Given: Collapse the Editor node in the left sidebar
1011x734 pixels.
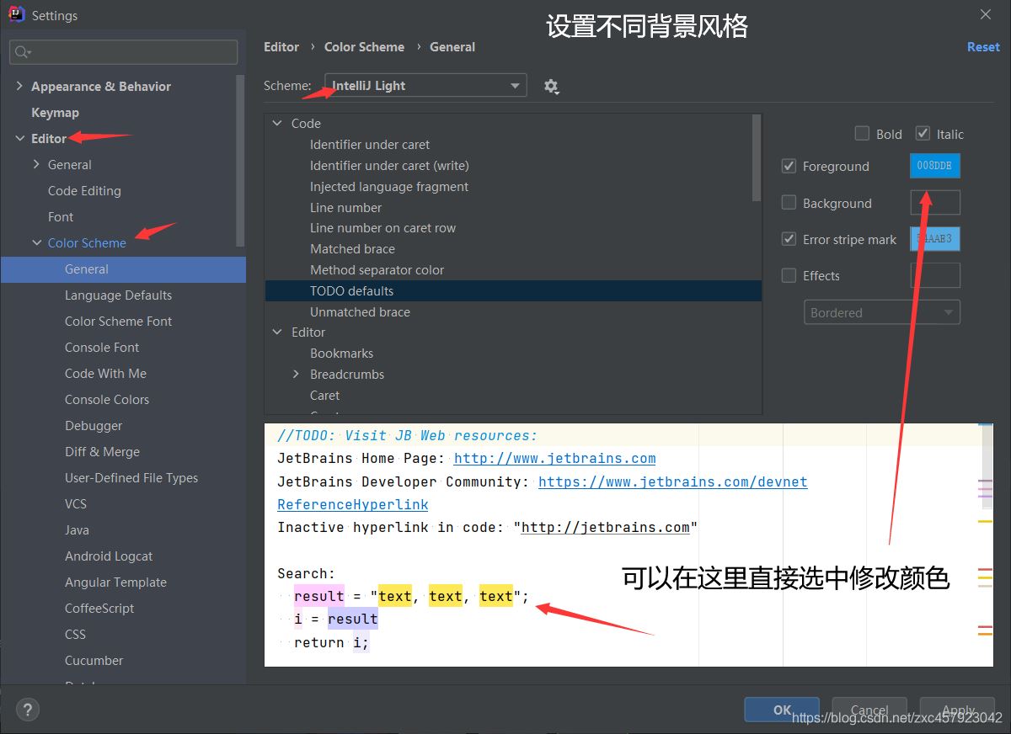Looking at the screenshot, I should pos(19,138).
